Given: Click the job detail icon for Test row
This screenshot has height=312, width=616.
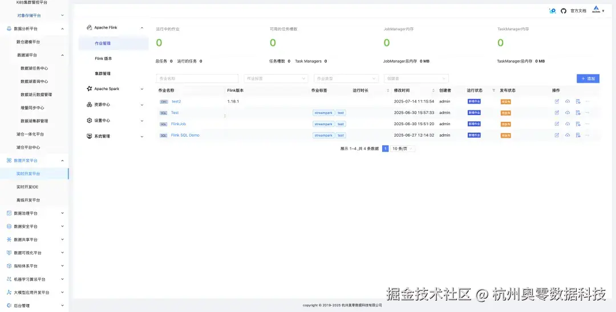Looking at the screenshot, I should [578, 113].
